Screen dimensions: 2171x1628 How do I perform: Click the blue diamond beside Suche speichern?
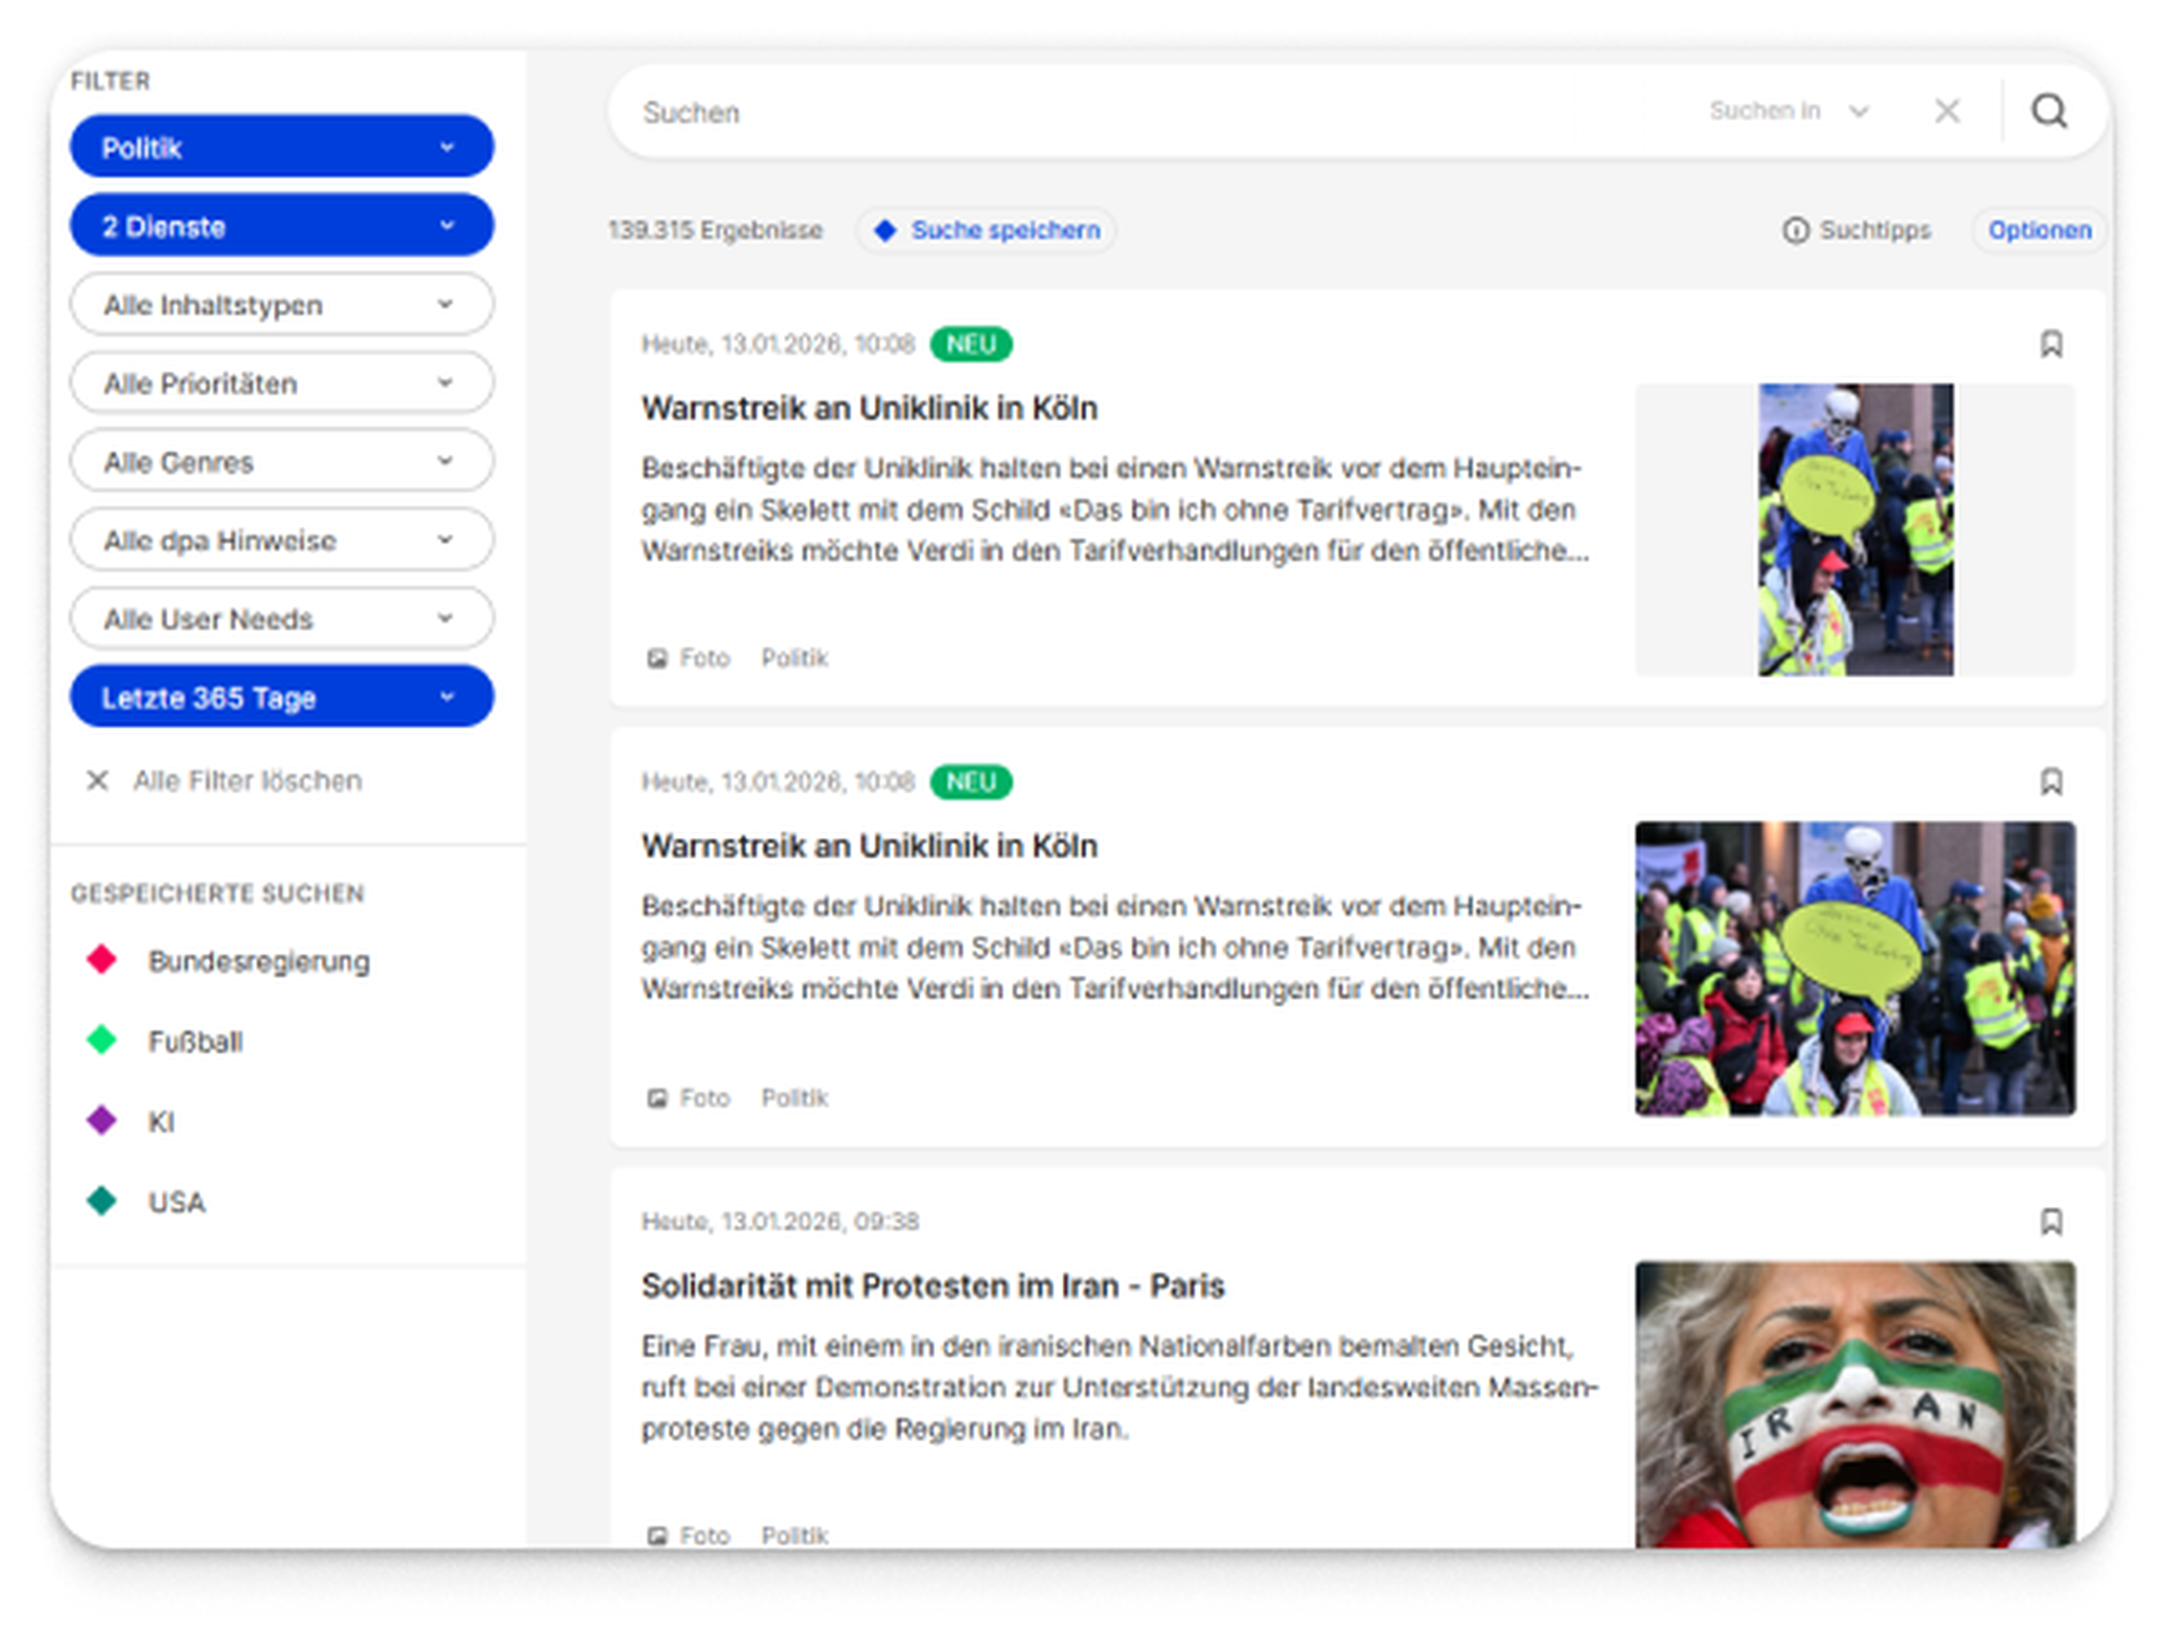point(885,231)
